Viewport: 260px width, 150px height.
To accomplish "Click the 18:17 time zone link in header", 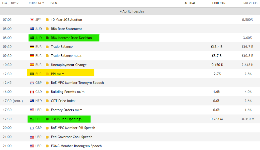I will coord(14,3).
